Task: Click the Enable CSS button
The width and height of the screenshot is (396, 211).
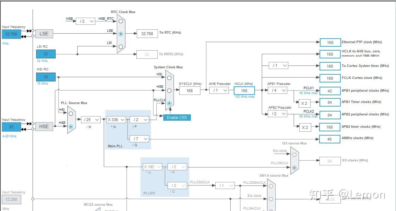Action: click(177, 118)
